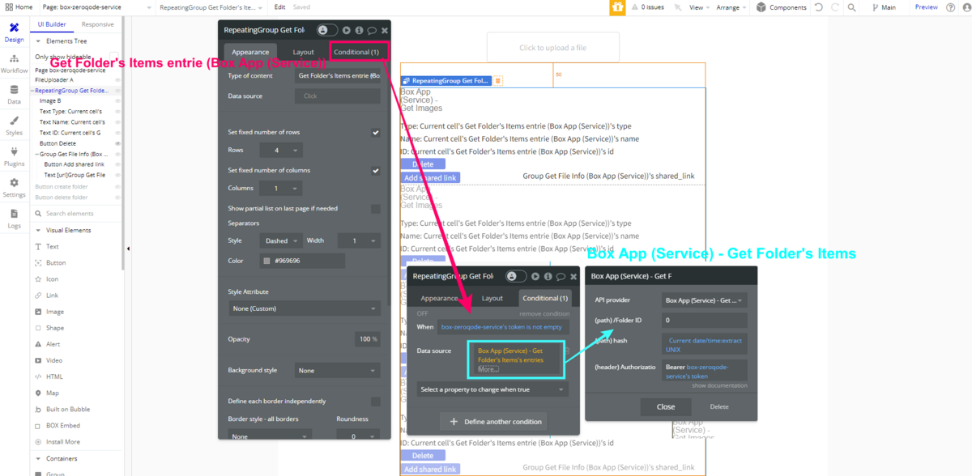The image size is (972, 476).
Task: Click Define another condition button
Action: coord(492,422)
